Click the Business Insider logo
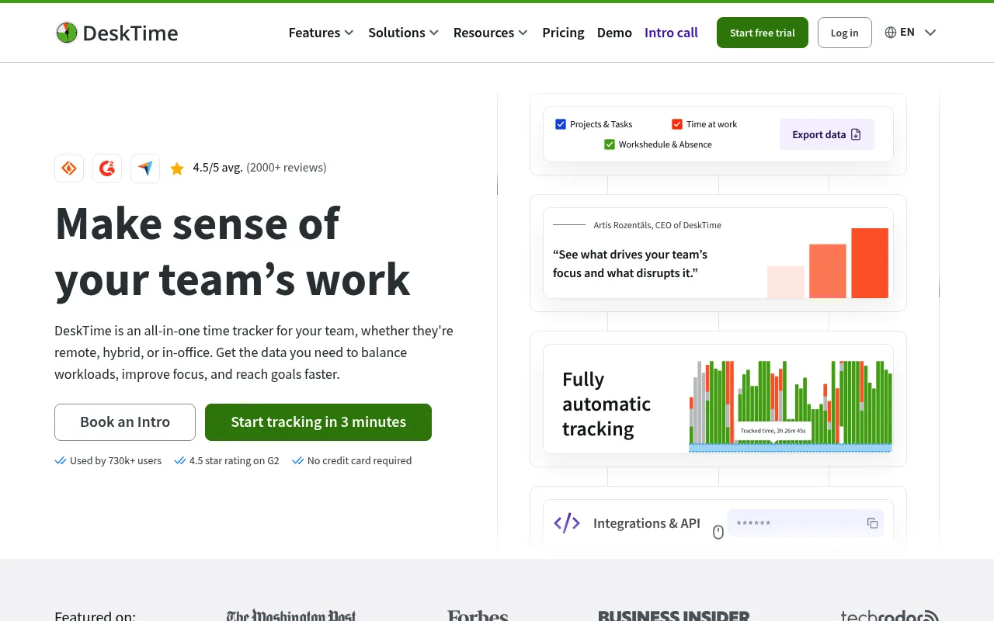The image size is (994, 621). point(674,616)
